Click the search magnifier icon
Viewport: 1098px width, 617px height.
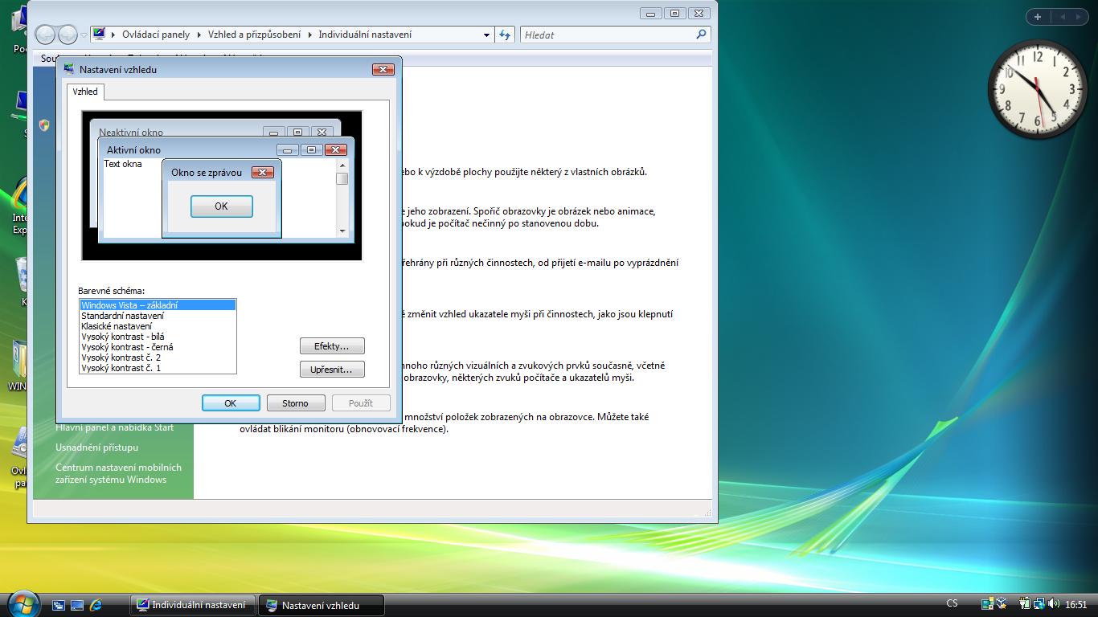pyautogui.click(x=701, y=35)
